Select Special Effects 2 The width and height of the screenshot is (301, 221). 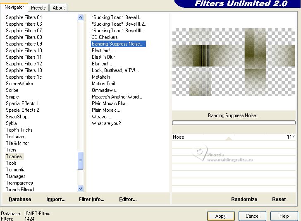tap(22, 110)
